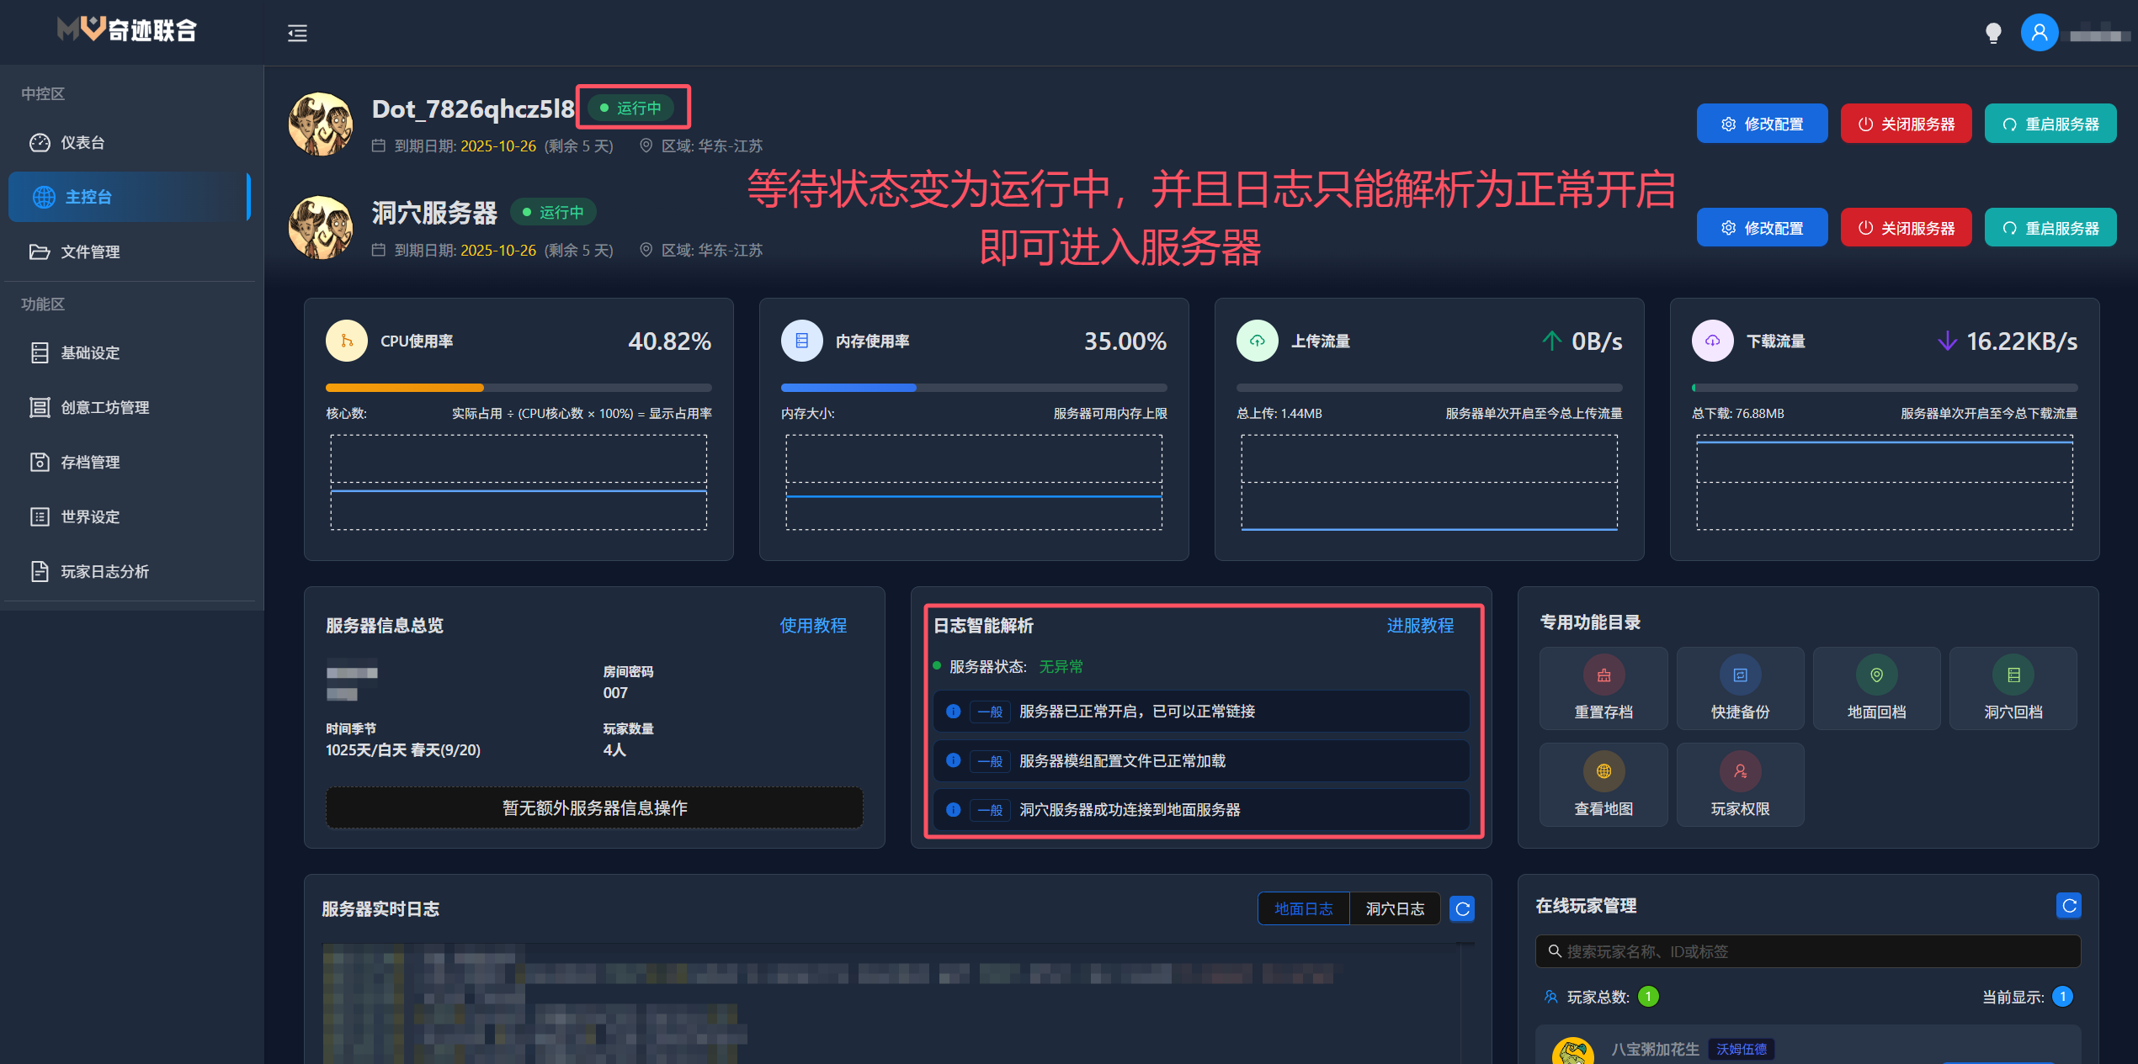Viewport: 2138px width, 1064px height.
Task: Open 主控台 from the sidebar menu
Action: [x=88, y=196]
